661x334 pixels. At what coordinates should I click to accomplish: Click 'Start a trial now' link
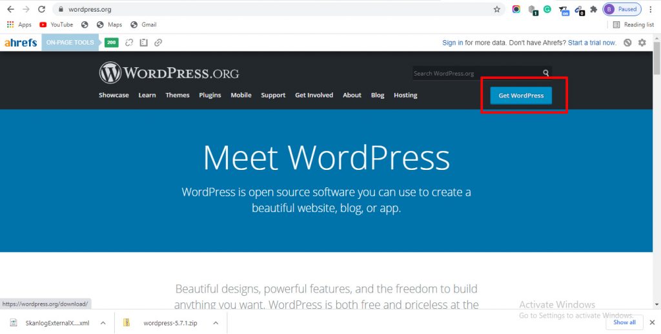pos(593,43)
